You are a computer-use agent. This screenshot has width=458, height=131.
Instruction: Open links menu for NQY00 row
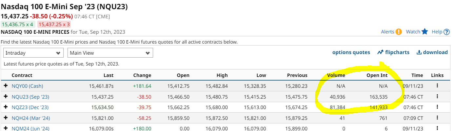(437, 86)
